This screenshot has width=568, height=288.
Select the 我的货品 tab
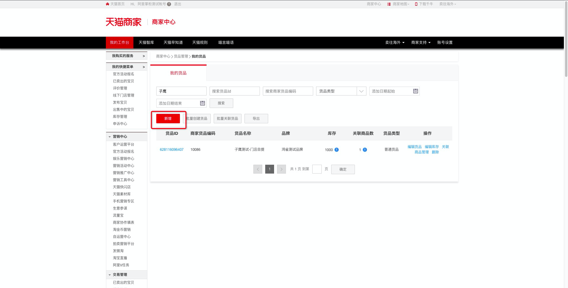coord(178,73)
